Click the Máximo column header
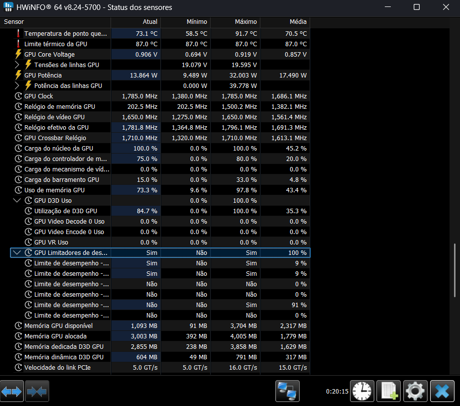The image size is (460, 406). tap(235, 22)
